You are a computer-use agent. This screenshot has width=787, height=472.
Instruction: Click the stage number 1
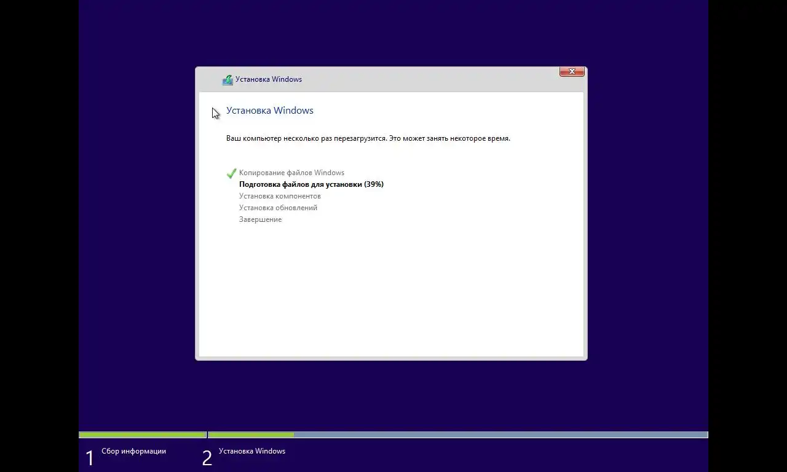click(90, 458)
